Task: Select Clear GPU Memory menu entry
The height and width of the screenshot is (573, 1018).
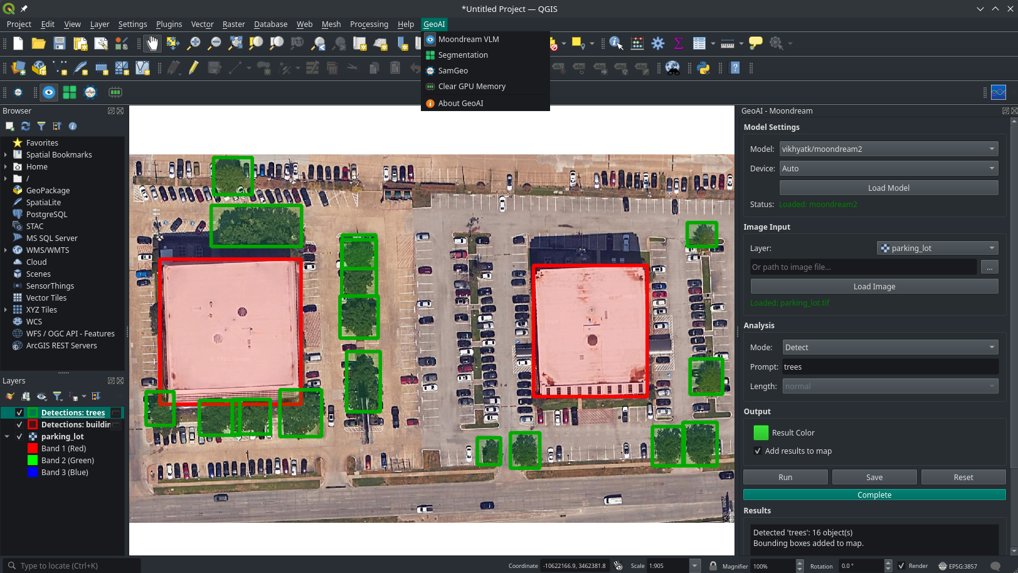Action: [x=472, y=87]
